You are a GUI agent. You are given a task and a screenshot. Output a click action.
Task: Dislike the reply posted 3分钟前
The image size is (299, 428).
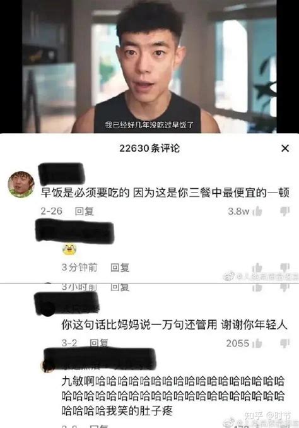(285, 268)
